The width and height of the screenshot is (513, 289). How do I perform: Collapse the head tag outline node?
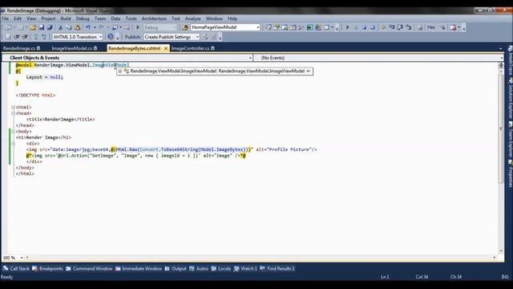[13, 113]
